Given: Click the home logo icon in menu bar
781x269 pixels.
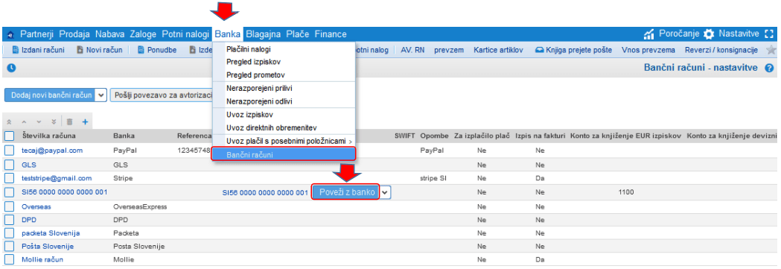Looking at the screenshot, I should (x=11, y=35).
